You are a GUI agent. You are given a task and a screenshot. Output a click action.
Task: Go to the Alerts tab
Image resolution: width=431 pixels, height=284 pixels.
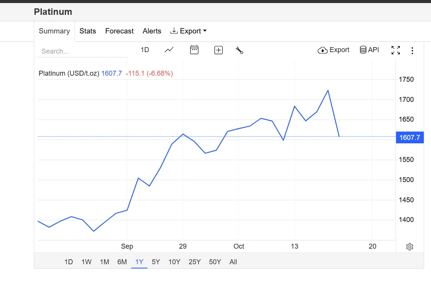(x=152, y=31)
